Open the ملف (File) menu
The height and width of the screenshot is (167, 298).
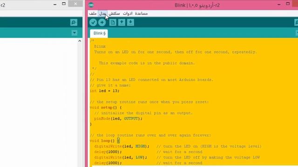[93, 13]
